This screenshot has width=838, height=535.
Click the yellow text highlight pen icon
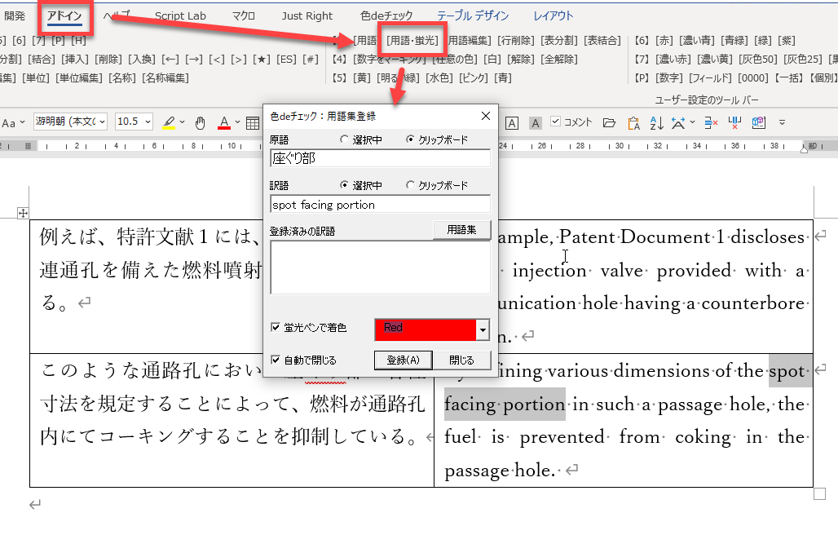(x=169, y=122)
